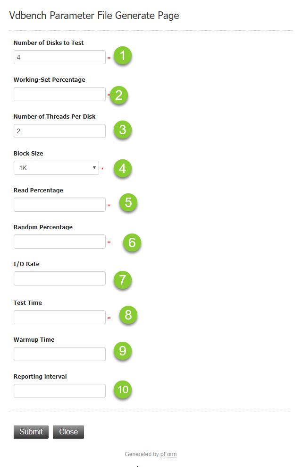Click green circle number 3 badge
Image resolution: width=302 pixels, height=467 pixels.
(123, 130)
